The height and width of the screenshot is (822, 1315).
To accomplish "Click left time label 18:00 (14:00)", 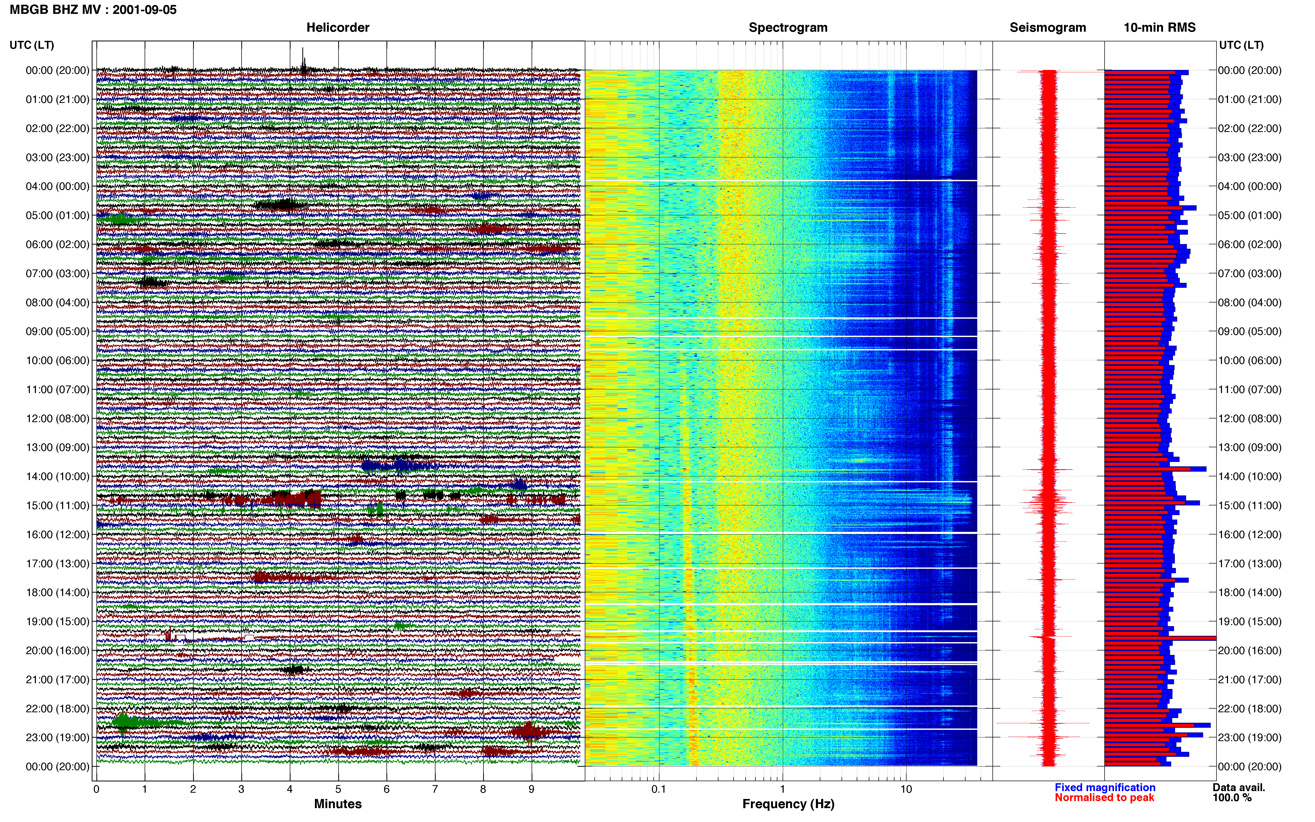I will pos(58,593).
